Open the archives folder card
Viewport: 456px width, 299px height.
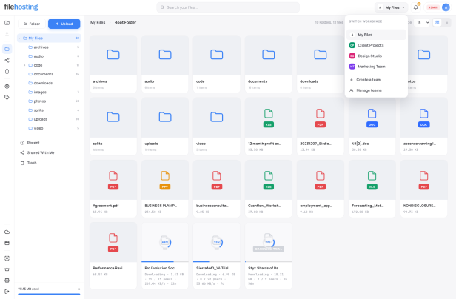113,64
